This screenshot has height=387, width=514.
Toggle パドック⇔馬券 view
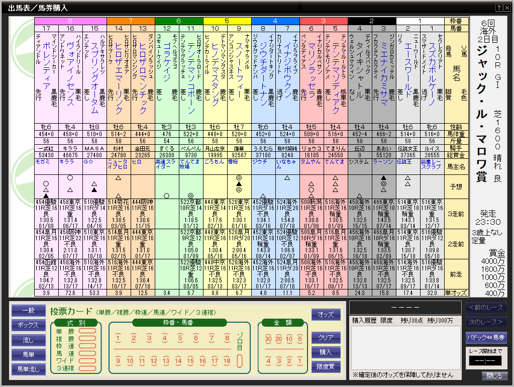(486, 337)
